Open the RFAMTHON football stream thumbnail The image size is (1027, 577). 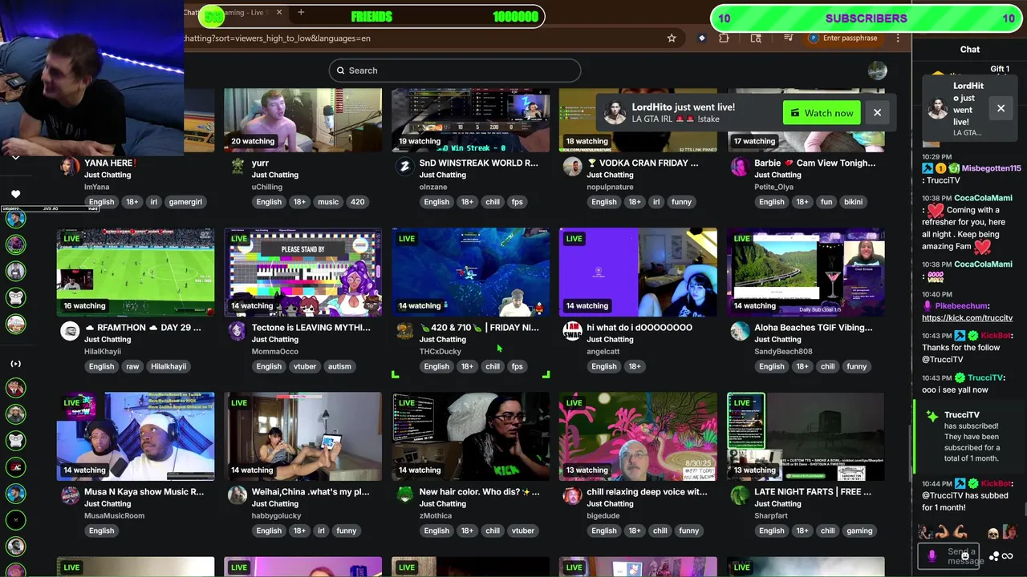(136, 272)
